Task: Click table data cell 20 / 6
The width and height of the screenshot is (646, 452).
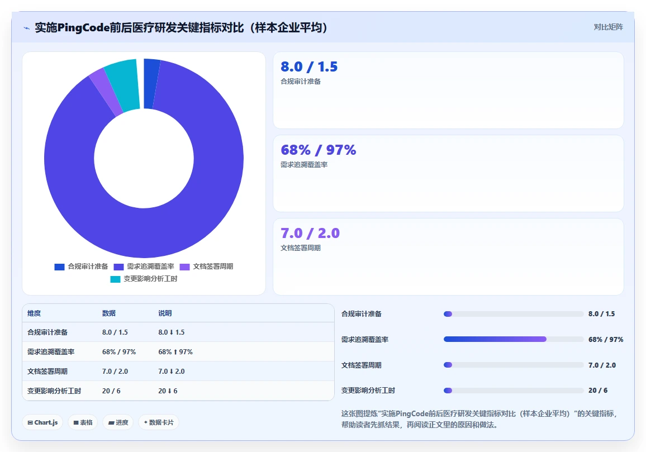Action: [111, 391]
